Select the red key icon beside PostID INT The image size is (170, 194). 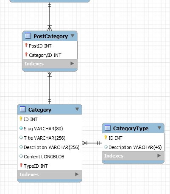tap(26, 45)
